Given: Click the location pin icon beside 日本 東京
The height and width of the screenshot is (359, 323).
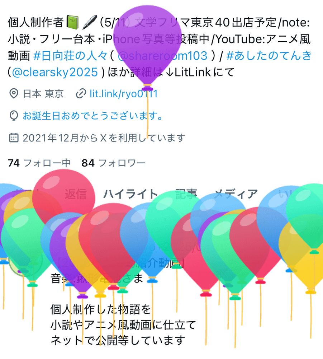Looking at the screenshot, I should point(14,94).
